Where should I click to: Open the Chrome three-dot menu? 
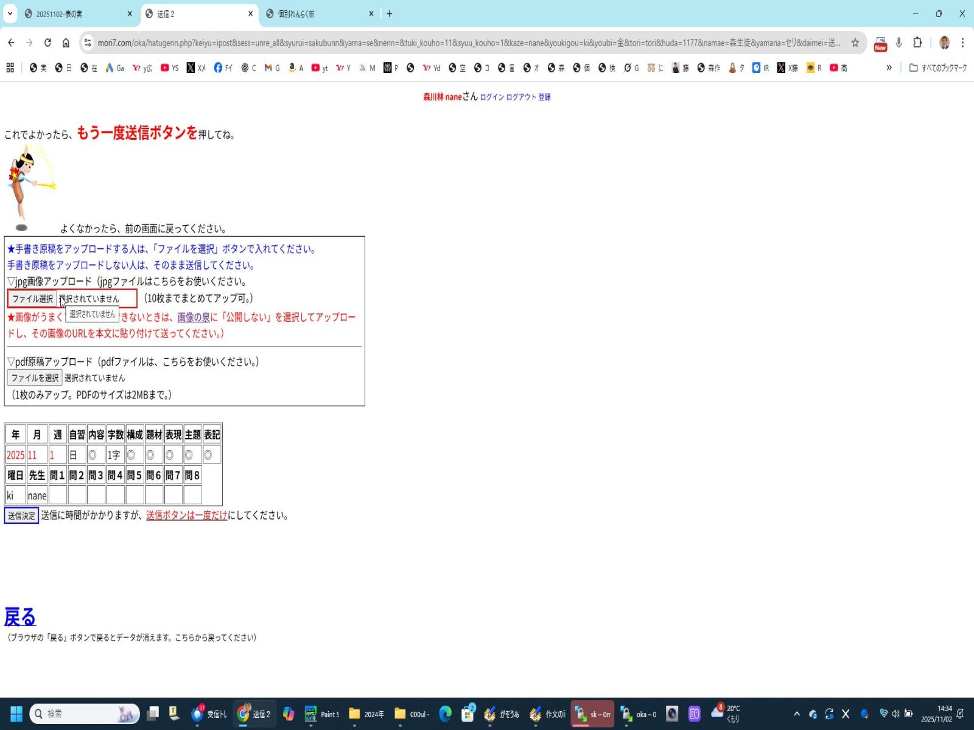(x=962, y=43)
